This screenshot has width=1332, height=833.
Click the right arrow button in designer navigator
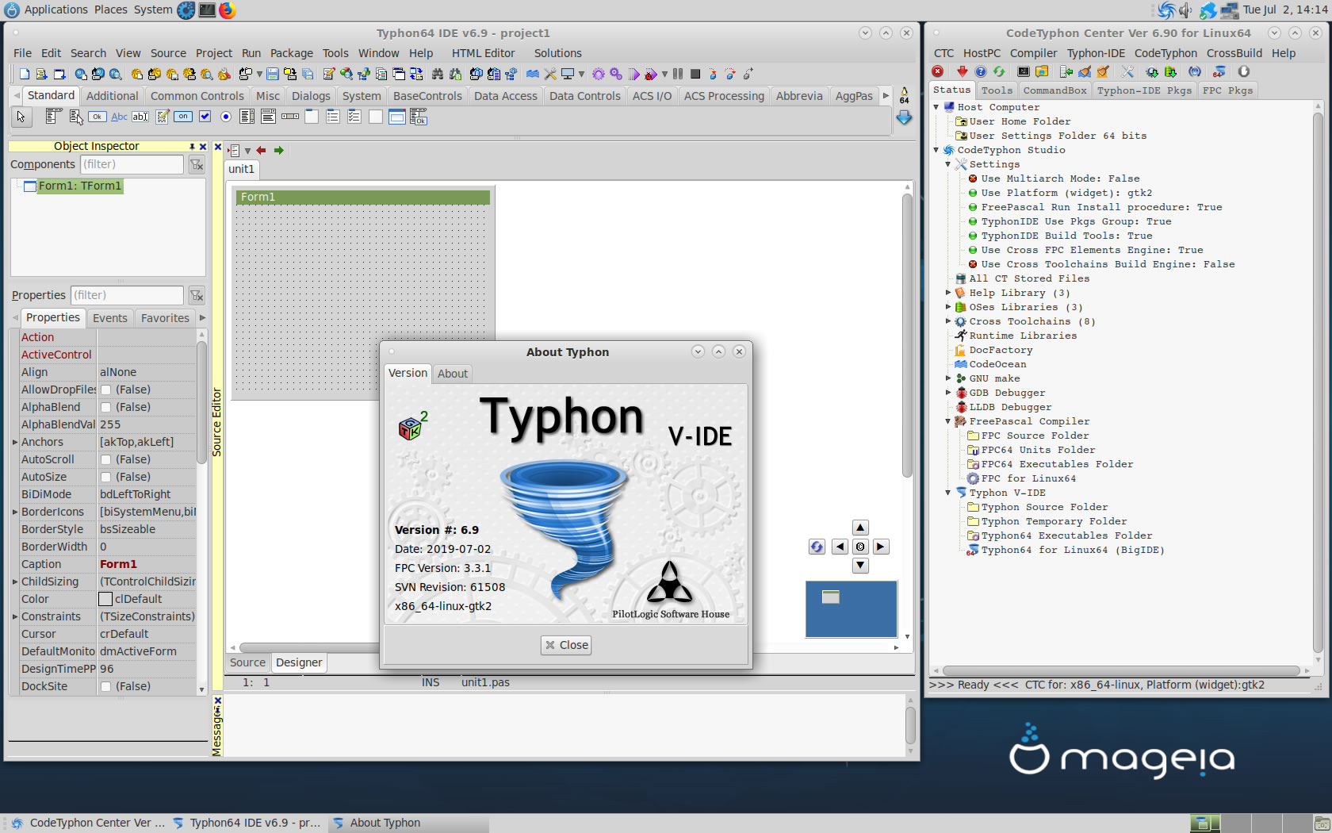coord(881,547)
